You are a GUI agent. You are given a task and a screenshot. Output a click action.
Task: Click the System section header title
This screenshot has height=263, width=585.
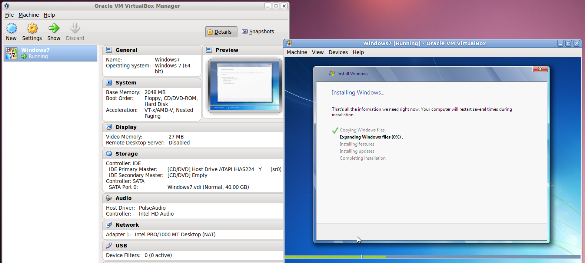(x=126, y=83)
